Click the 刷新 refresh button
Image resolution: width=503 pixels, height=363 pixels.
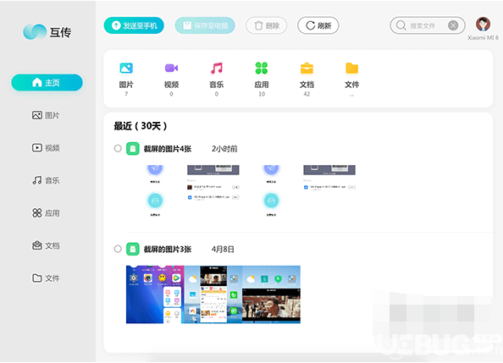pos(318,25)
